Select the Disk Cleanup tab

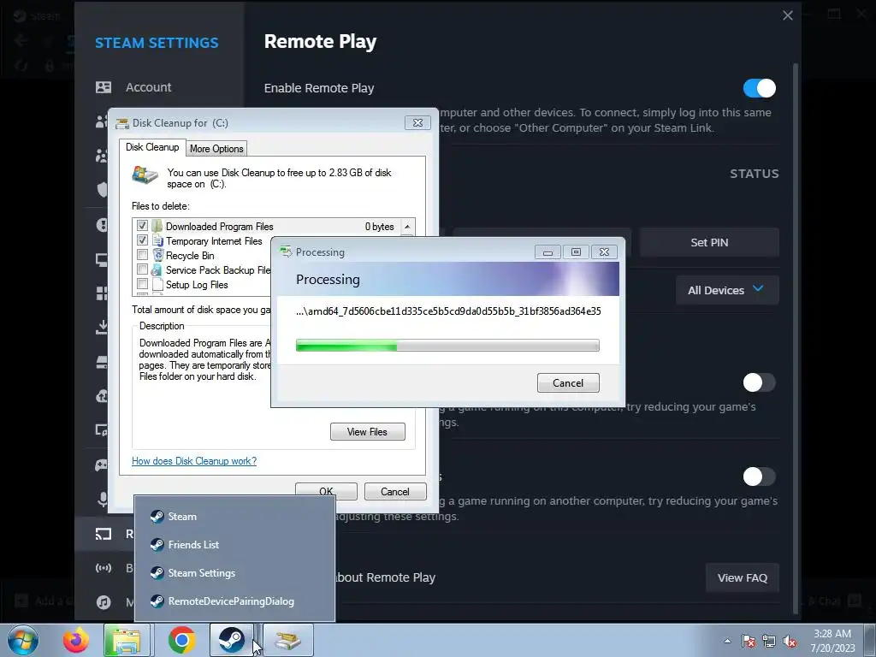click(152, 147)
